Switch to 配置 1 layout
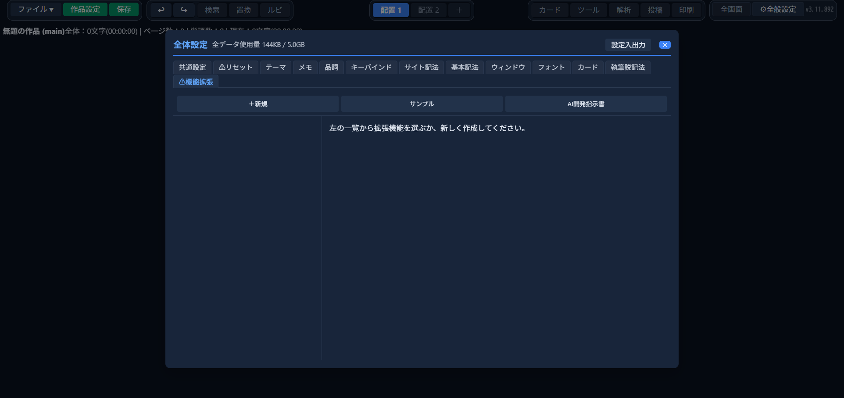Screen dimensions: 844x398 [x=391, y=10]
